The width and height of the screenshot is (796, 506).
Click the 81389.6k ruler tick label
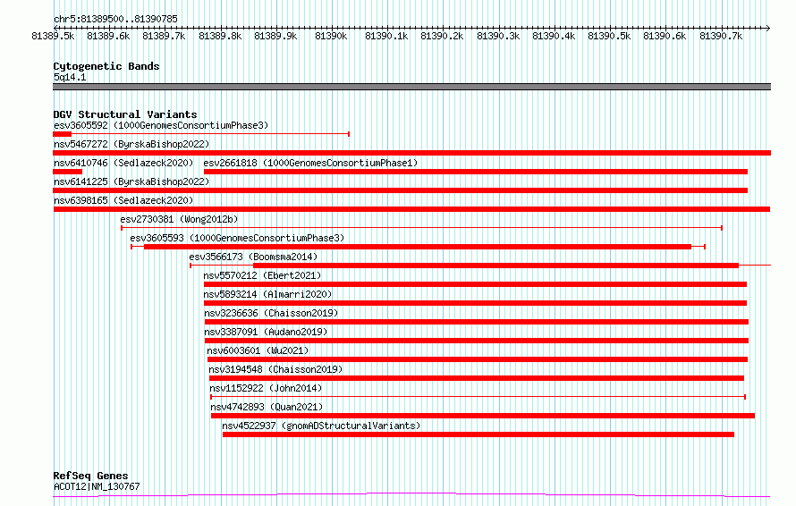coord(108,36)
